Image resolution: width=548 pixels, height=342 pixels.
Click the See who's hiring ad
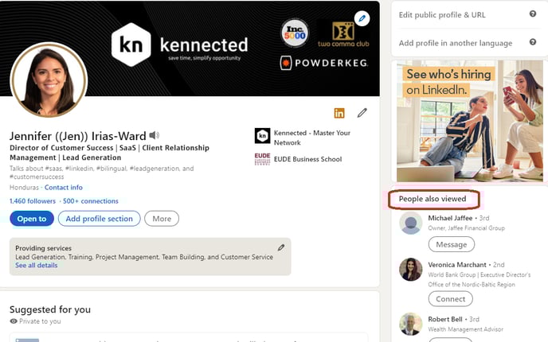point(470,121)
